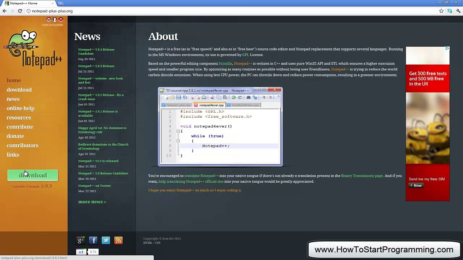Open 5.9.1 Release is available news
463x260 pixels.
(98, 113)
